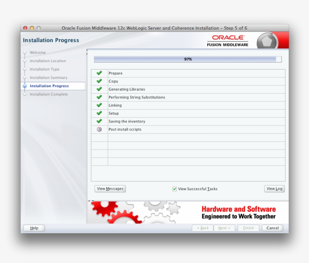
Task: Click the checkmark for Saving the inventory
Action: [x=99, y=121]
